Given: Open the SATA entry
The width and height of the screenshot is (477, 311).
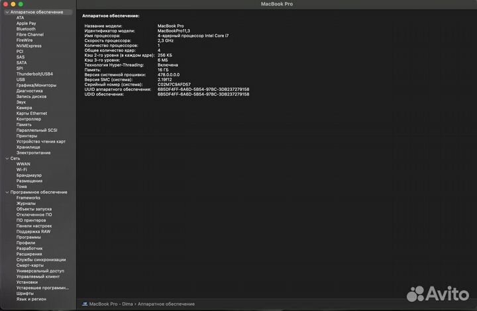Looking at the screenshot, I should point(22,63).
